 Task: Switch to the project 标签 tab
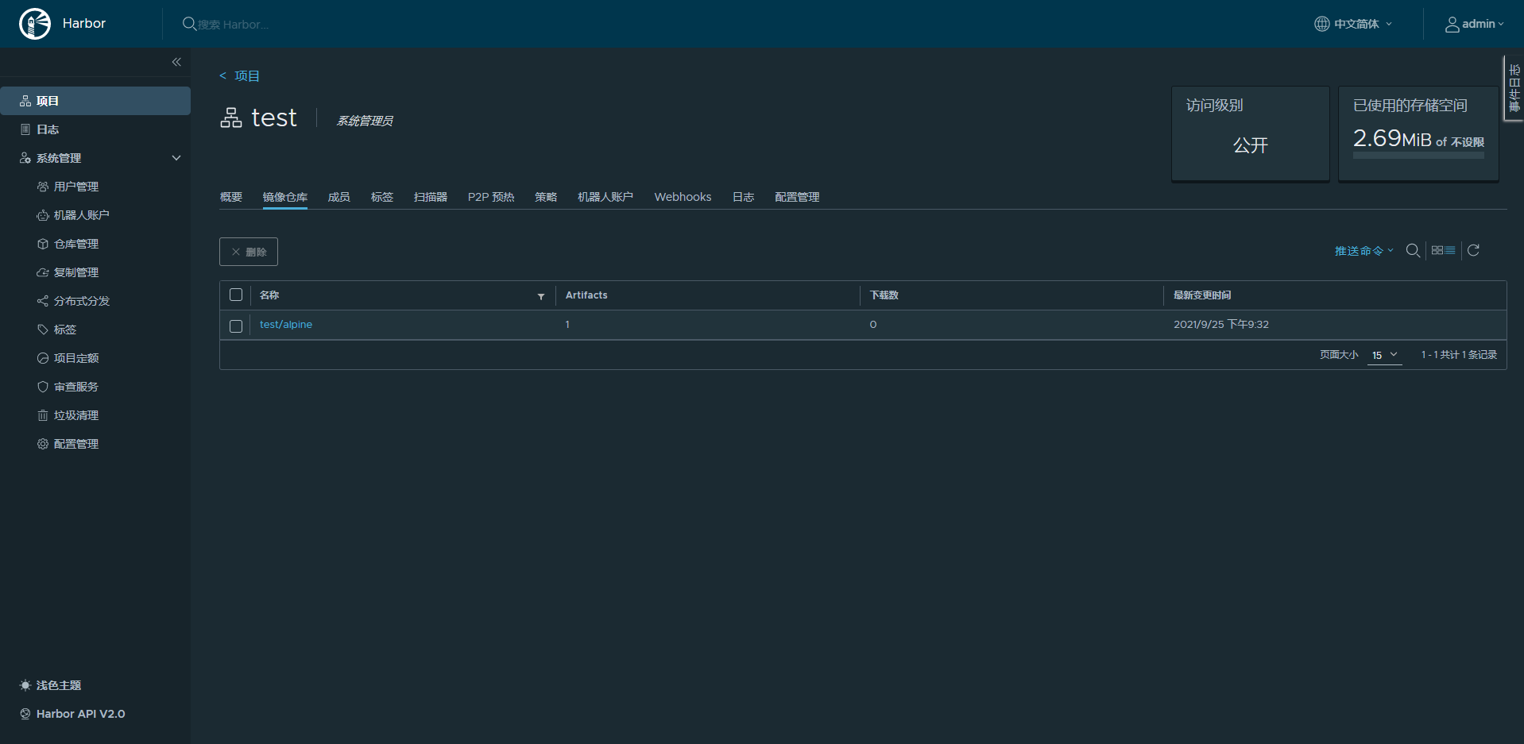click(x=382, y=197)
